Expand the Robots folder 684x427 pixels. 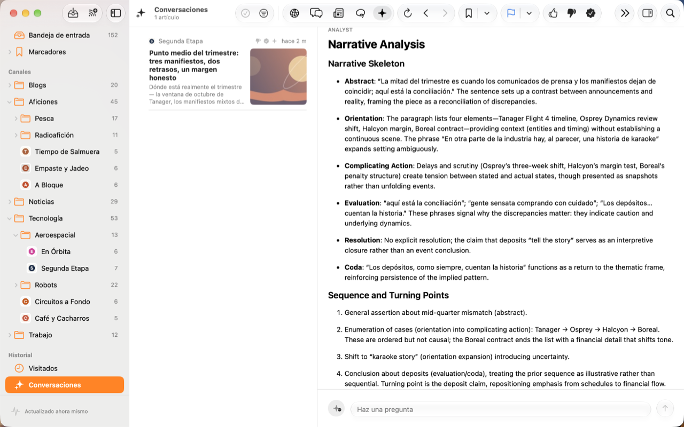tap(16, 285)
